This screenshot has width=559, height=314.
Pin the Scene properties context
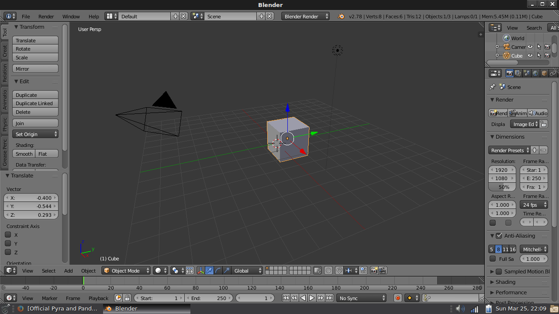tap(493, 87)
